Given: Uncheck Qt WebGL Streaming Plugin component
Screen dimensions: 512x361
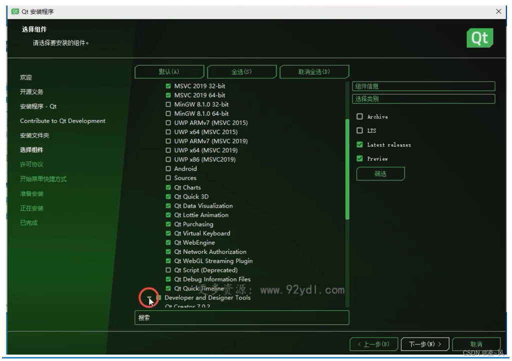Looking at the screenshot, I should [168, 260].
